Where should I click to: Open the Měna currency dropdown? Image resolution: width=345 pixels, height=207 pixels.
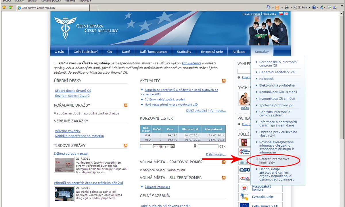tap(164, 146)
